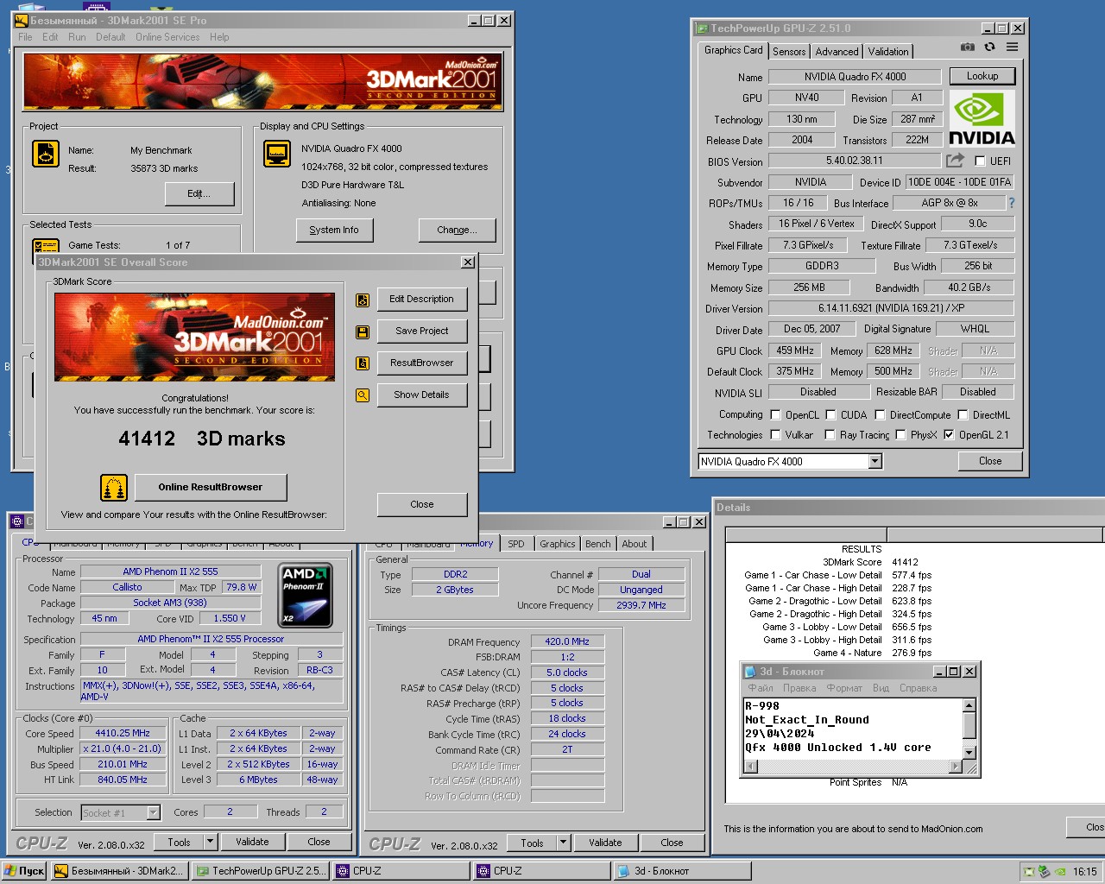Click Online ResultBrowser button
This screenshot has width=1105, height=884.
[x=211, y=487]
